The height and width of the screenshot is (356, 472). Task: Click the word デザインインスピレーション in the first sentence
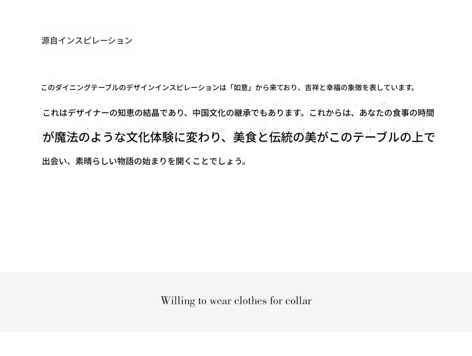[173, 88]
